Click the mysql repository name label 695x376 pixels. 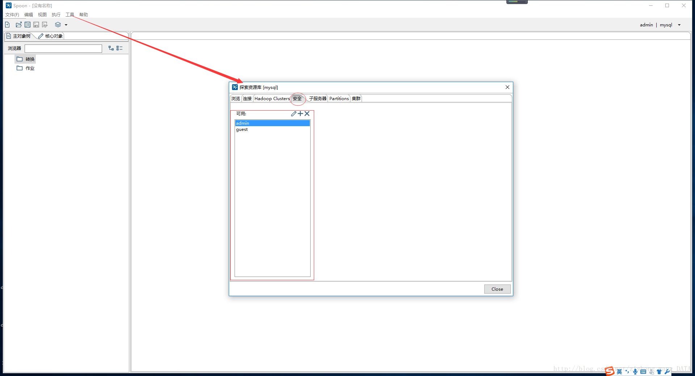[x=666, y=25]
